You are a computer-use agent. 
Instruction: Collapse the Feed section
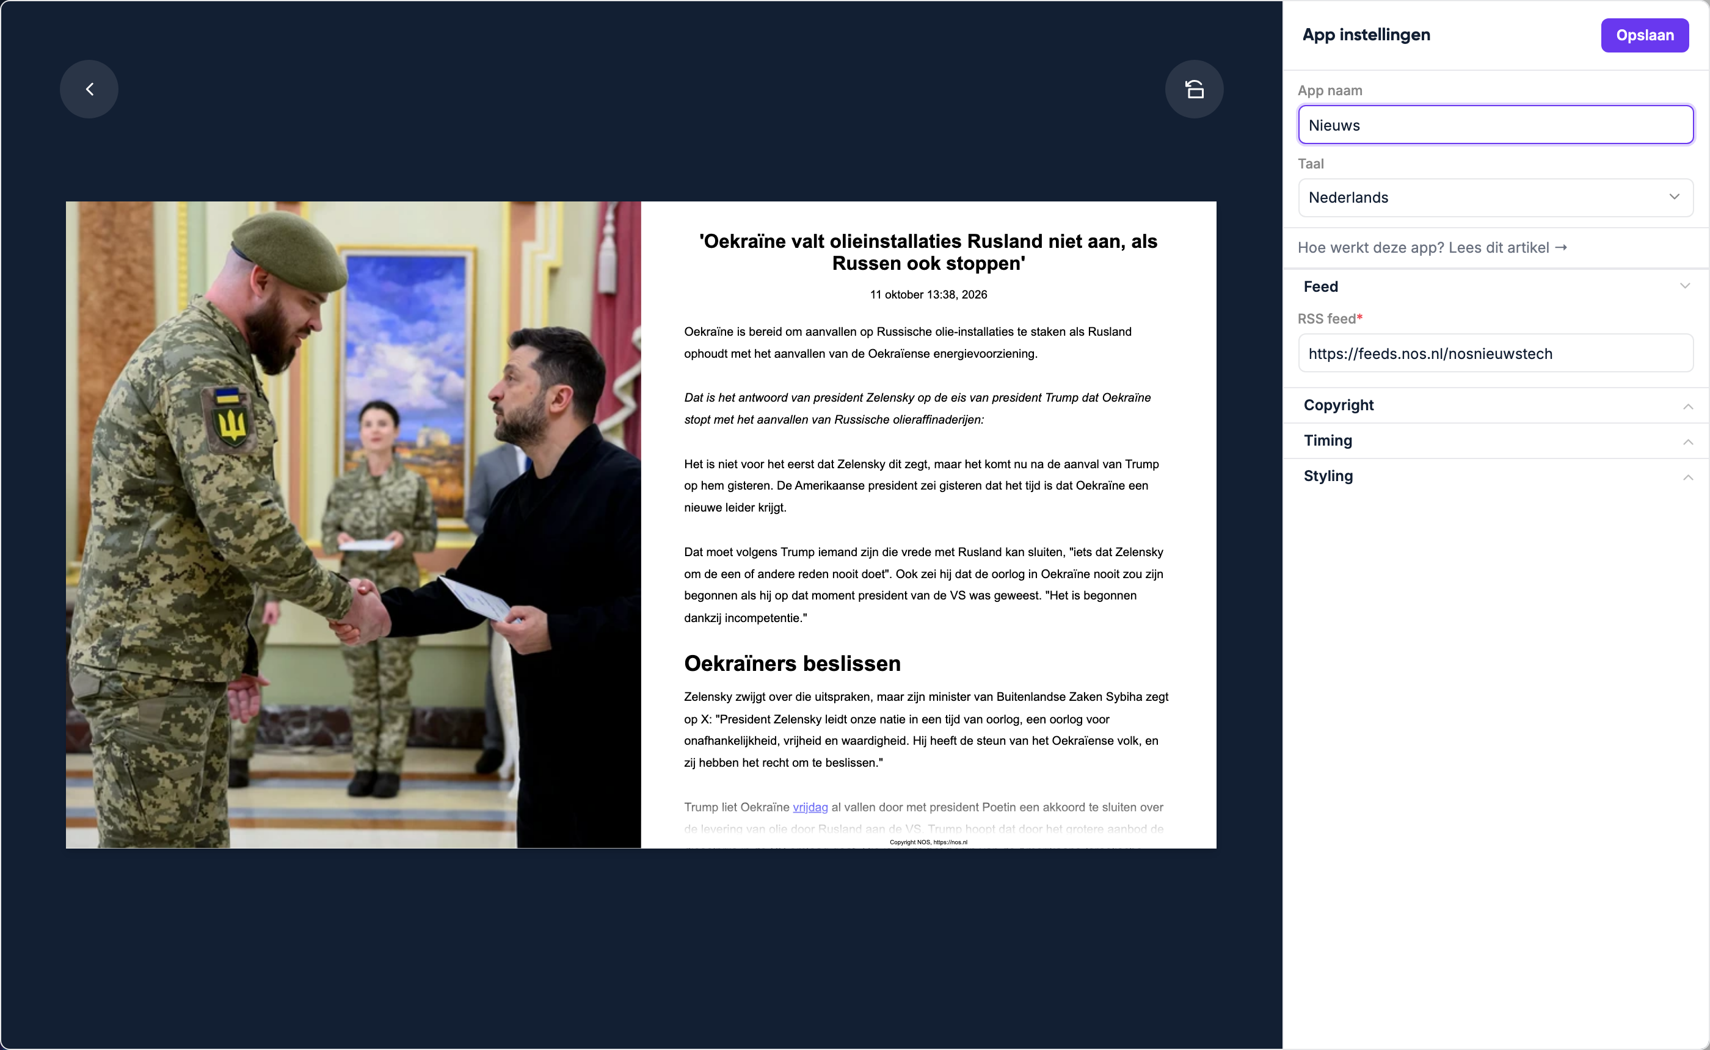click(1496, 286)
